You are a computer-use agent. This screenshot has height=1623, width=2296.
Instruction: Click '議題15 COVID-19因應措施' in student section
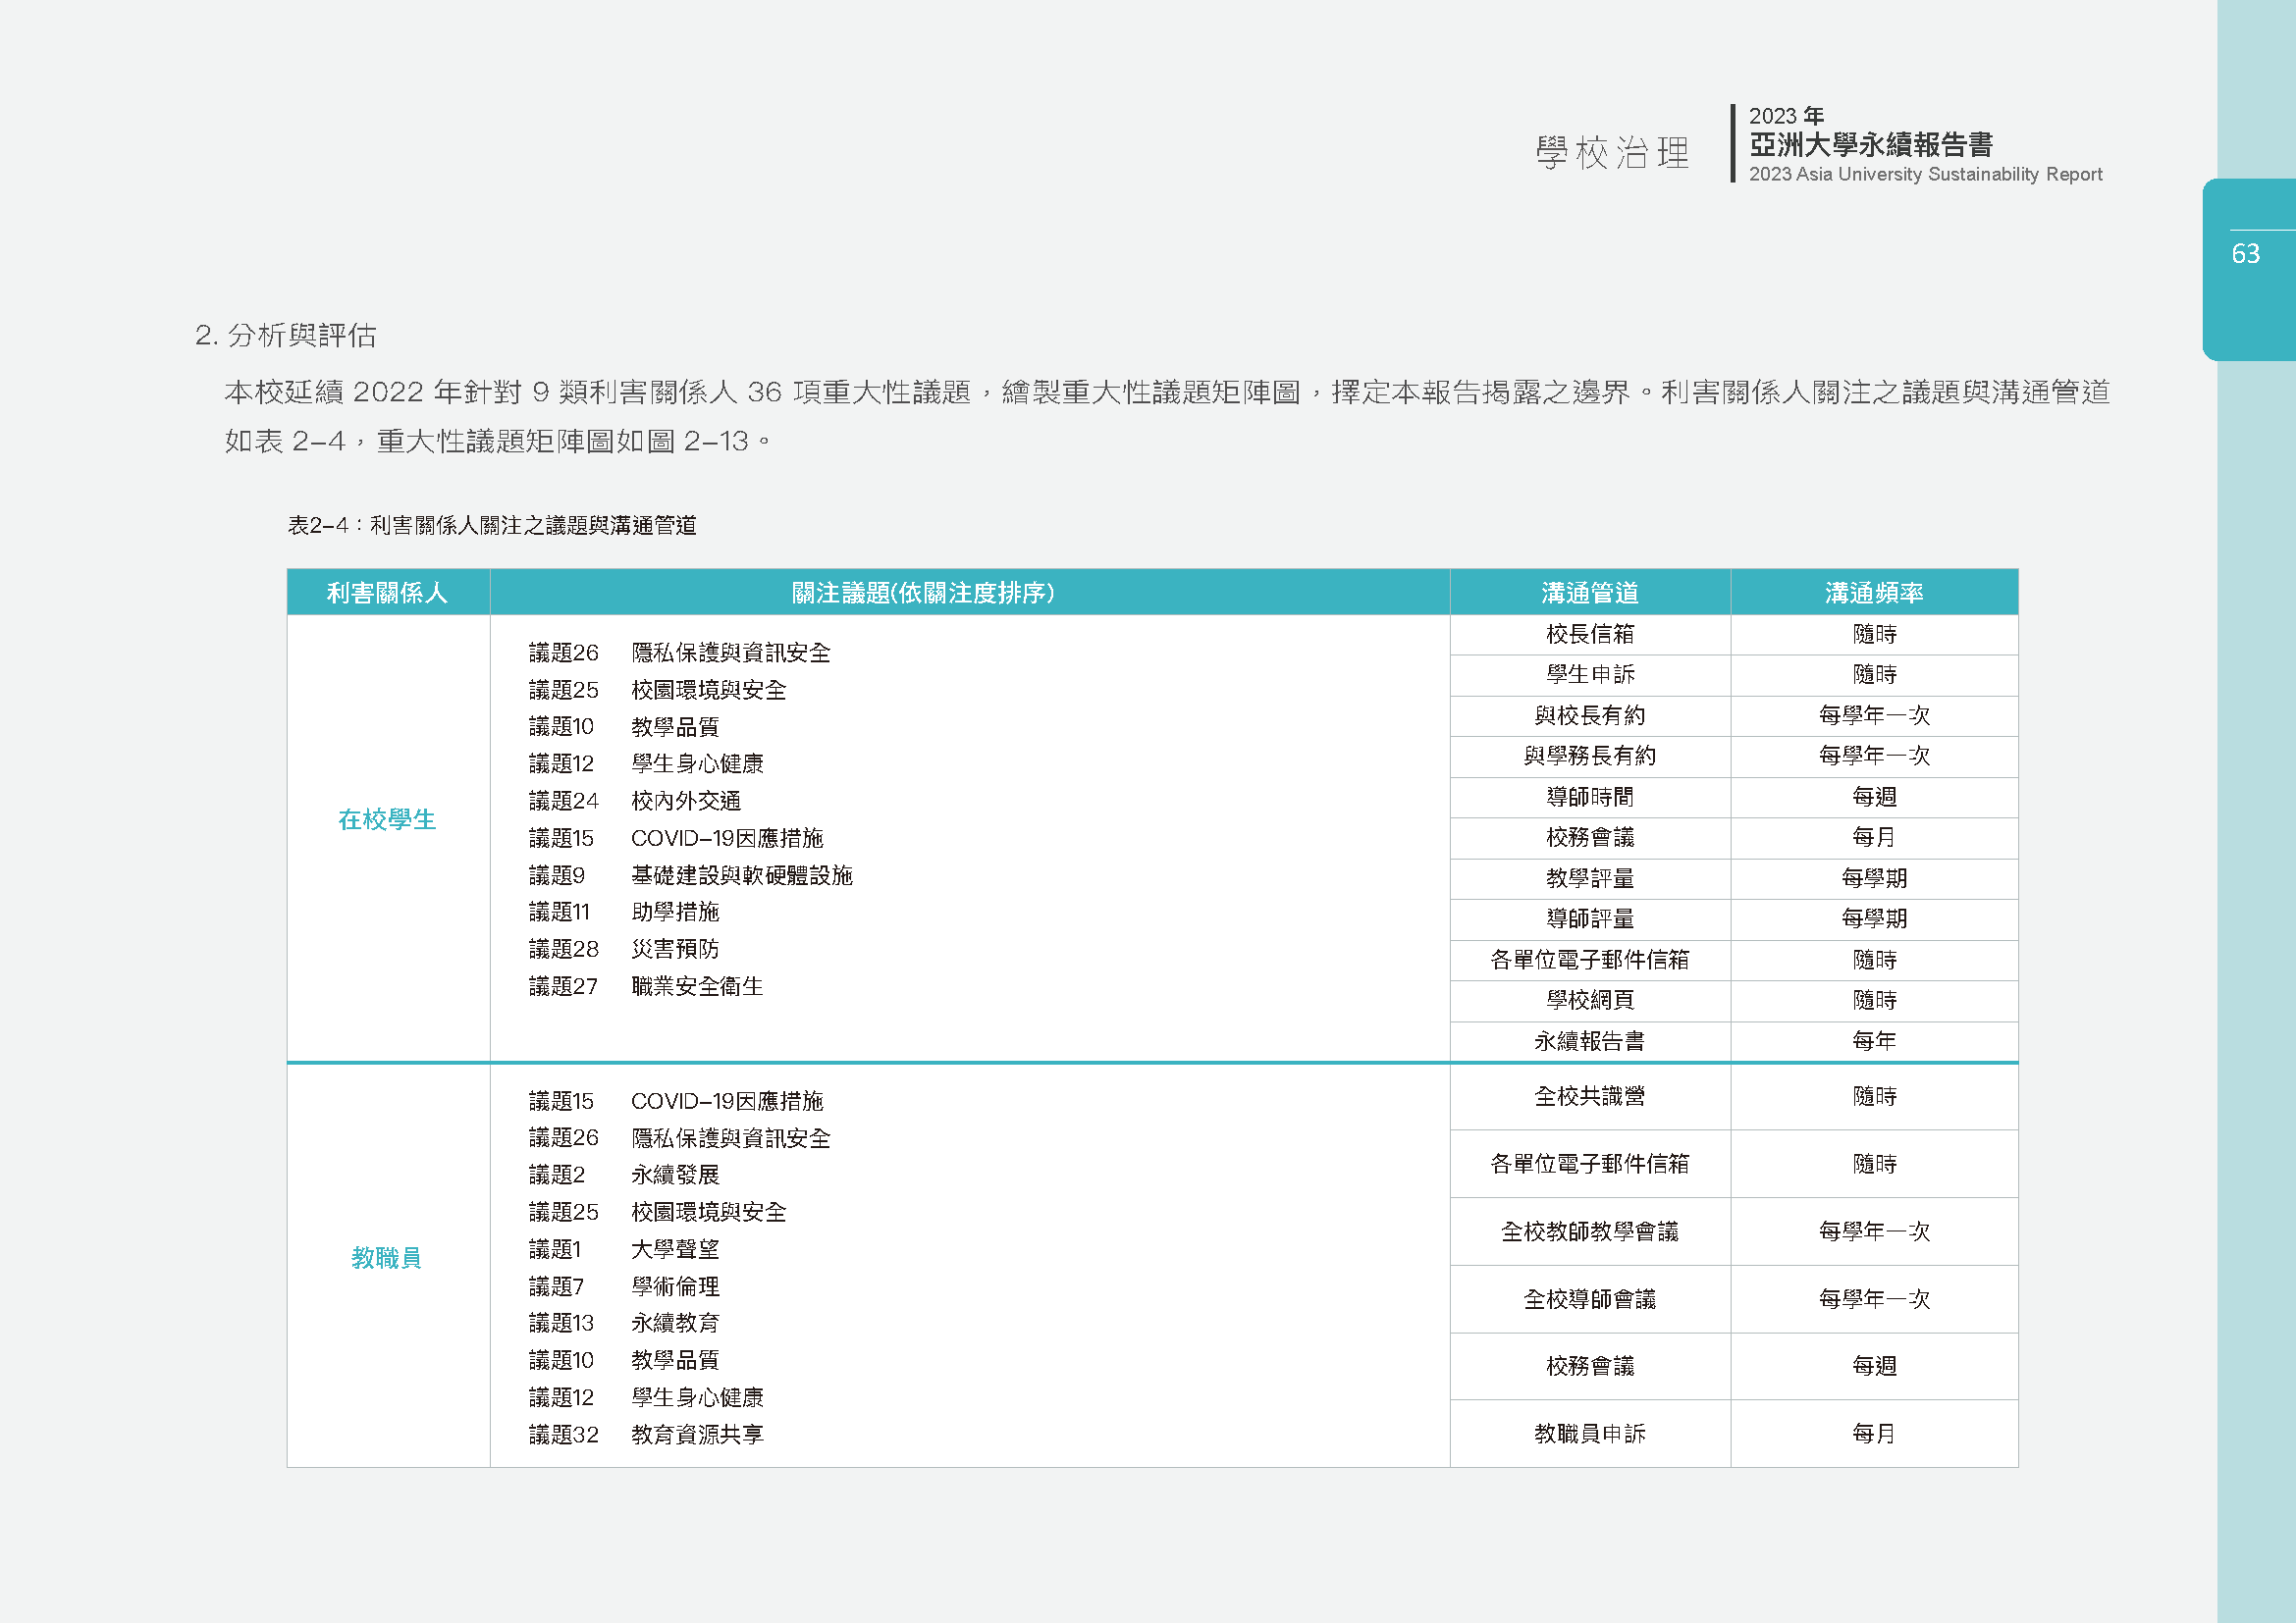click(676, 837)
